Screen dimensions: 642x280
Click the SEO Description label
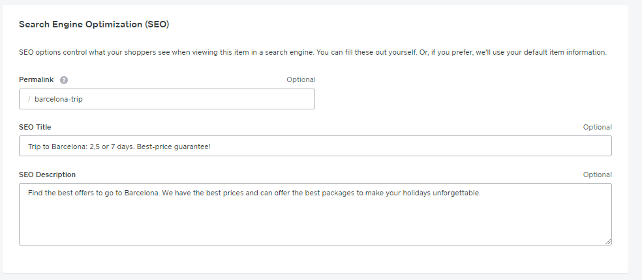pos(47,175)
